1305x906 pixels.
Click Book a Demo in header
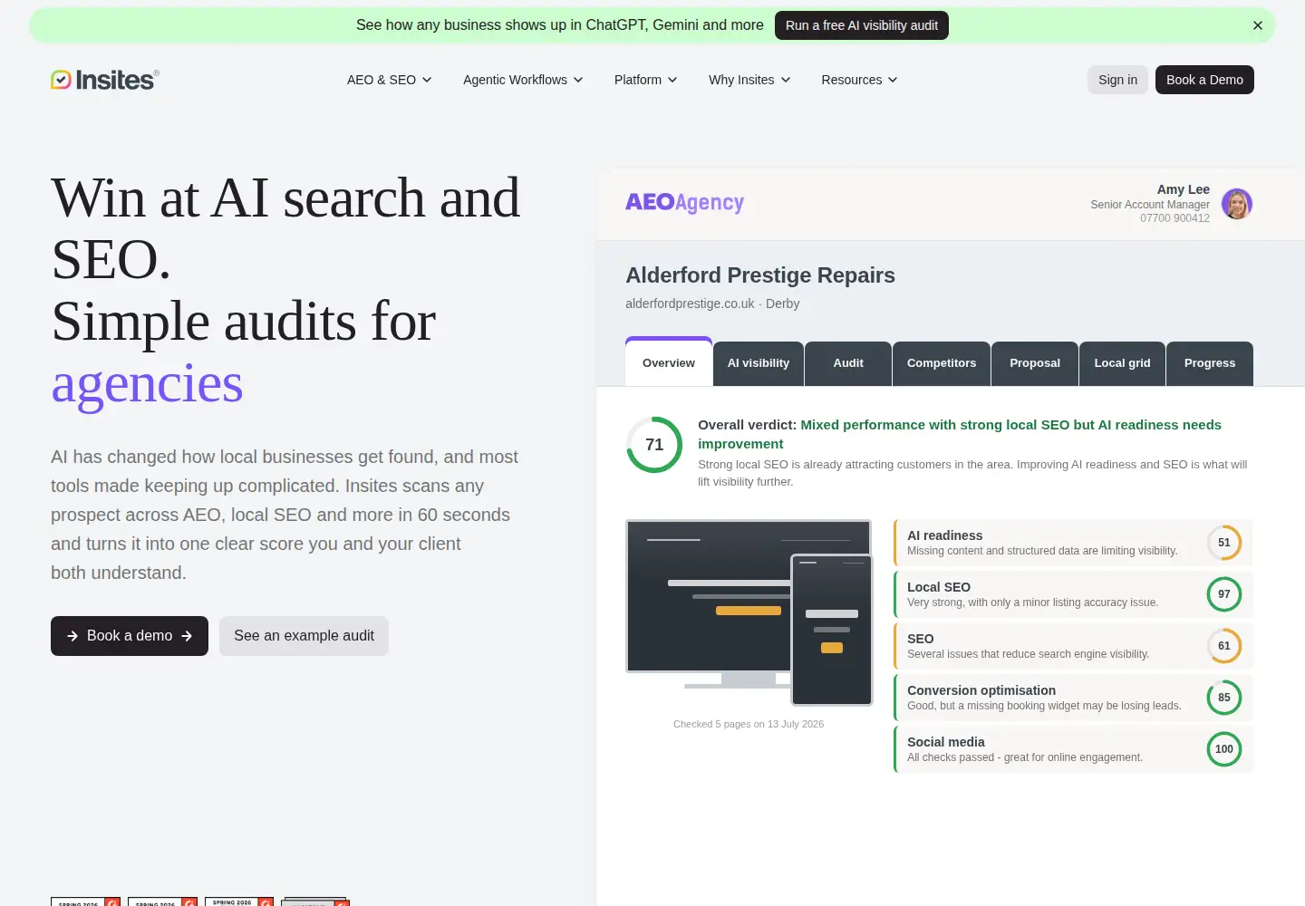(1204, 80)
